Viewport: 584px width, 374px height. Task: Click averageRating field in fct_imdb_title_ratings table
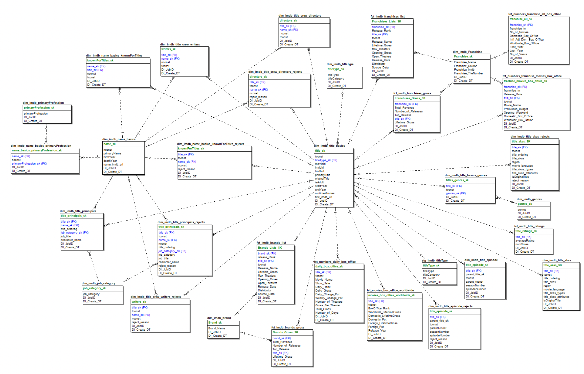click(x=525, y=241)
